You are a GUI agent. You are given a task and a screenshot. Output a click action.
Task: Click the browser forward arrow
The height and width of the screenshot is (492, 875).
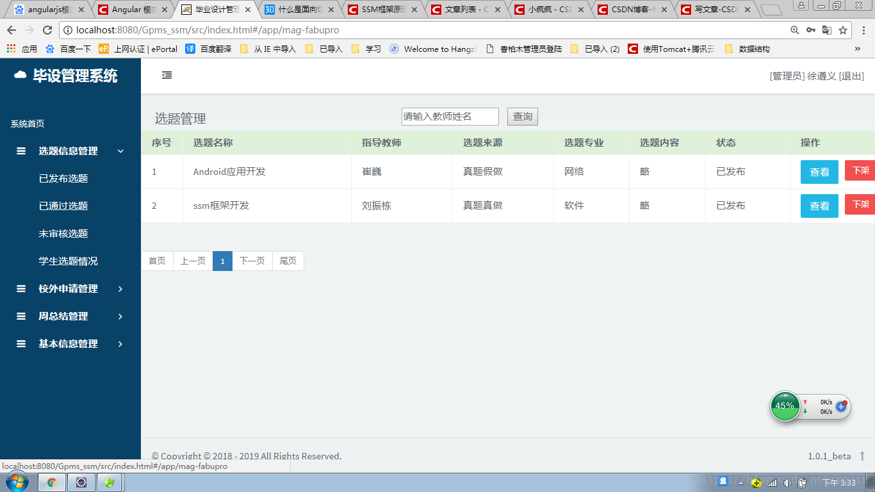tap(29, 30)
